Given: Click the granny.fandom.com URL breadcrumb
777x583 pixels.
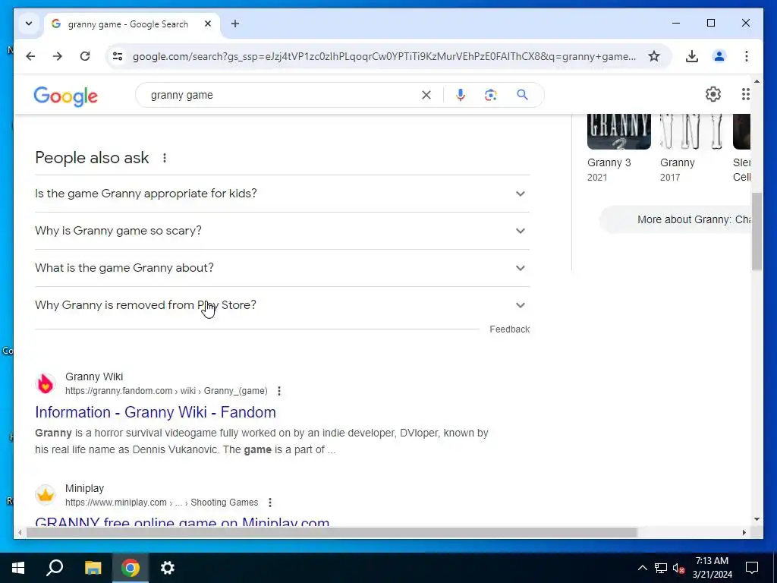Looking at the screenshot, I should tap(166, 391).
